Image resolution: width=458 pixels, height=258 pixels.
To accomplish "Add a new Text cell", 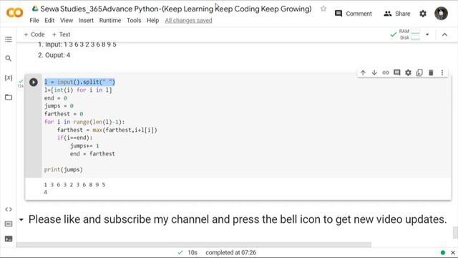I will click(61, 34).
